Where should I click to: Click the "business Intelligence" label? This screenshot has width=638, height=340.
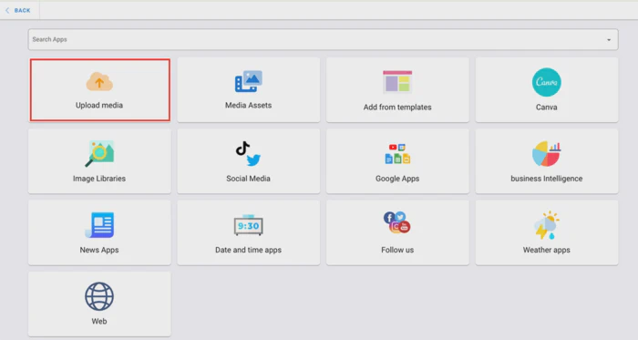click(547, 179)
